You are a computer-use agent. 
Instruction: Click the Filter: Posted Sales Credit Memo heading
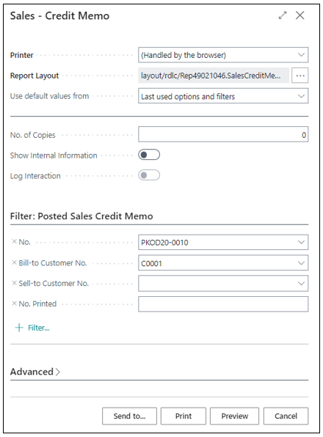[81, 216]
